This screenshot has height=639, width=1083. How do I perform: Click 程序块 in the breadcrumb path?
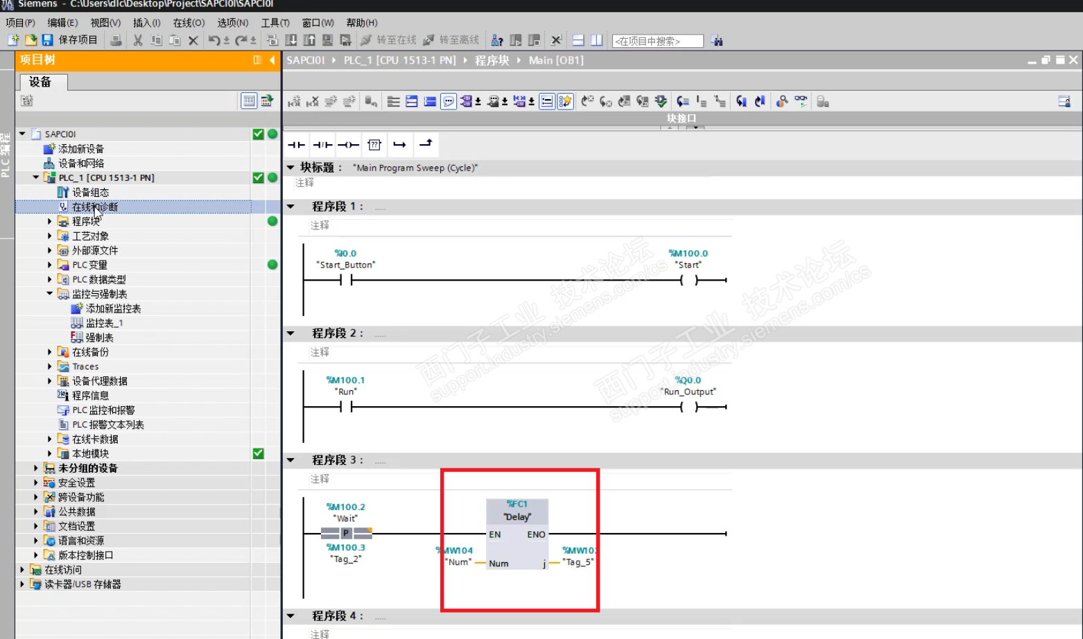(492, 60)
